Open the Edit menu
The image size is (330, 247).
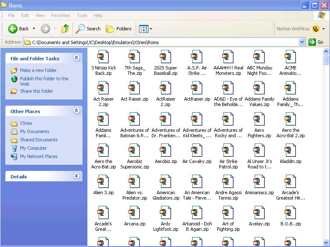pos(25,15)
